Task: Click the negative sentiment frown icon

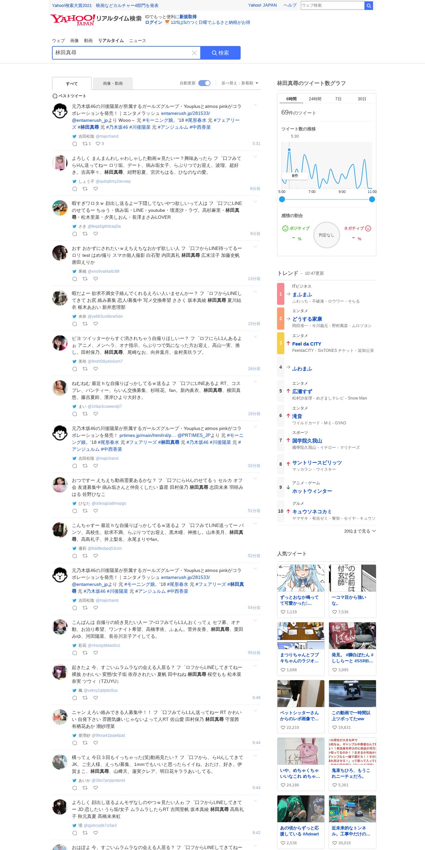Action: pos(368,228)
